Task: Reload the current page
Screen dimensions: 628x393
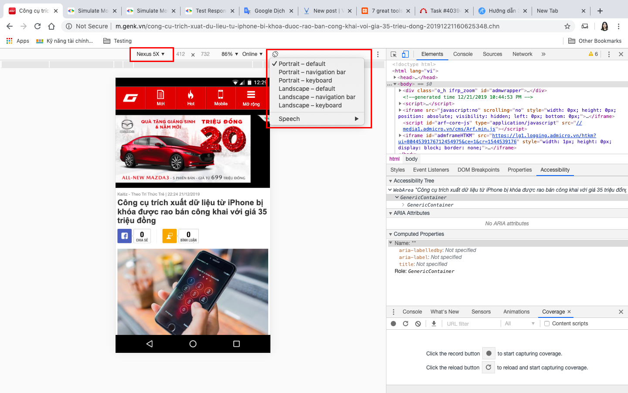Action: pos(38,26)
